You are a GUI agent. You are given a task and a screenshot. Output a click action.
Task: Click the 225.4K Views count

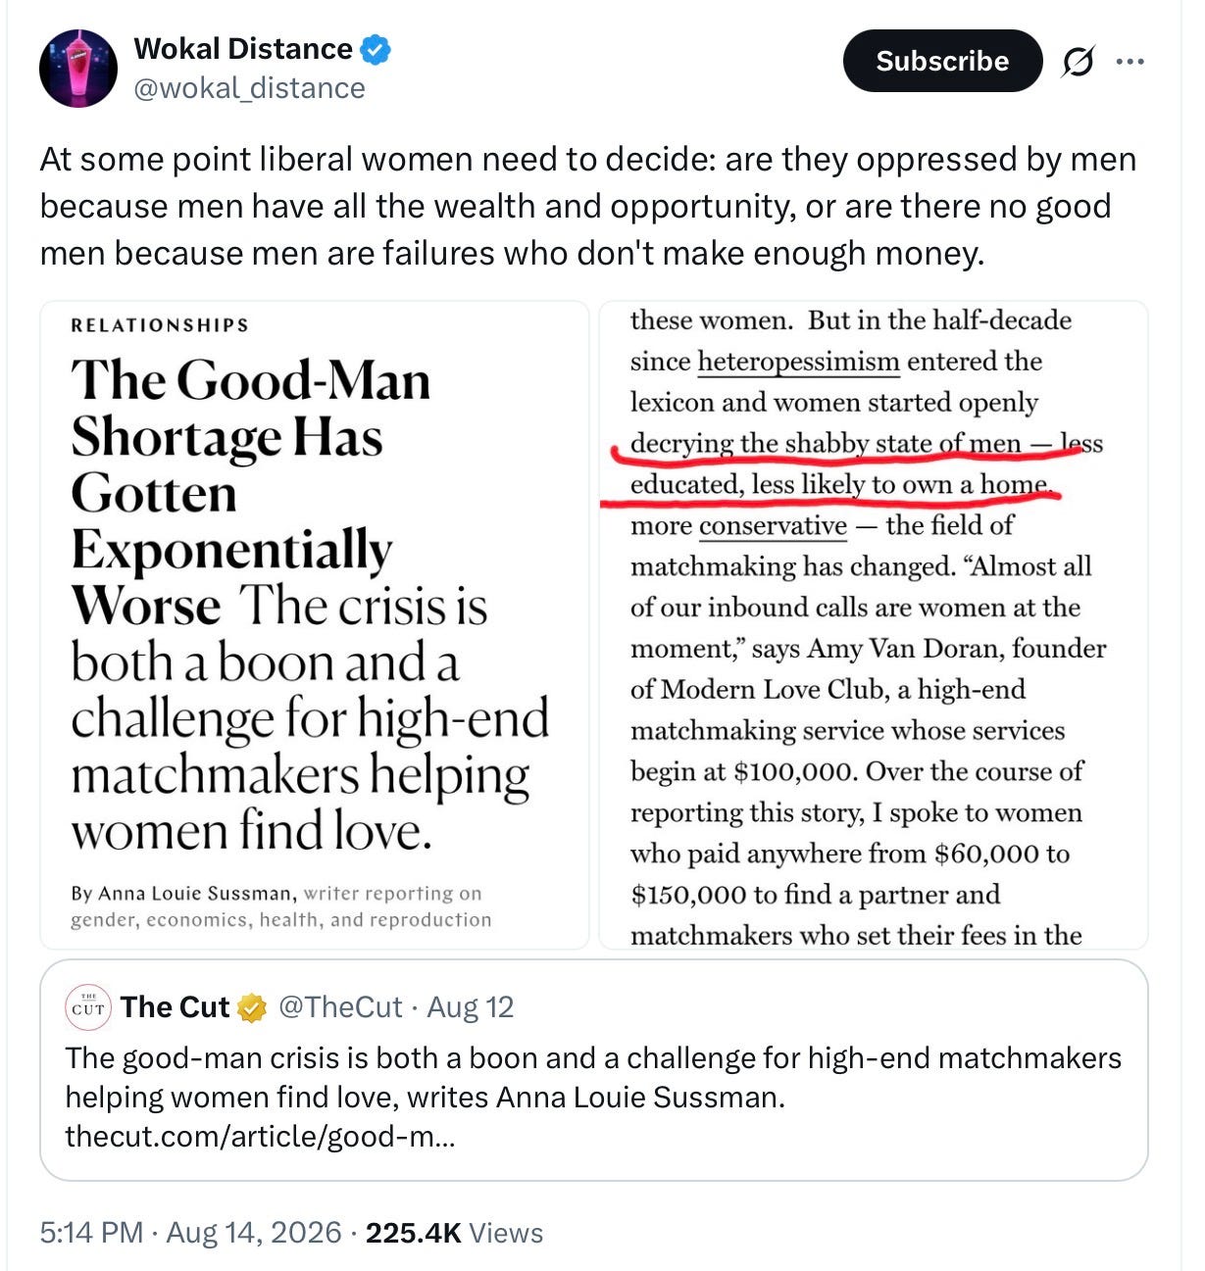click(x=454, y=1233)
